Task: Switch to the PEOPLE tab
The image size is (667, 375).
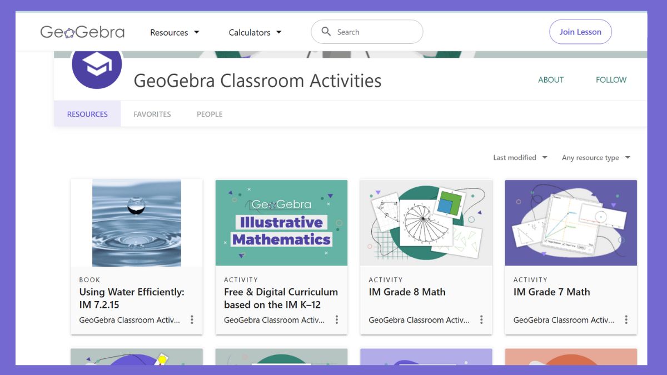Action: pyautogui.click(x=210, y=114)
